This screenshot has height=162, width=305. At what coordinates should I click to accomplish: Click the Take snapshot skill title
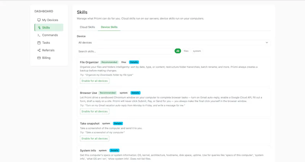pos(90,124)
